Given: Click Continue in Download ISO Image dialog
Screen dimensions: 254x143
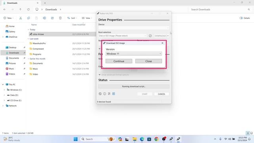Looking at the screenshot, I should [119, 61].
